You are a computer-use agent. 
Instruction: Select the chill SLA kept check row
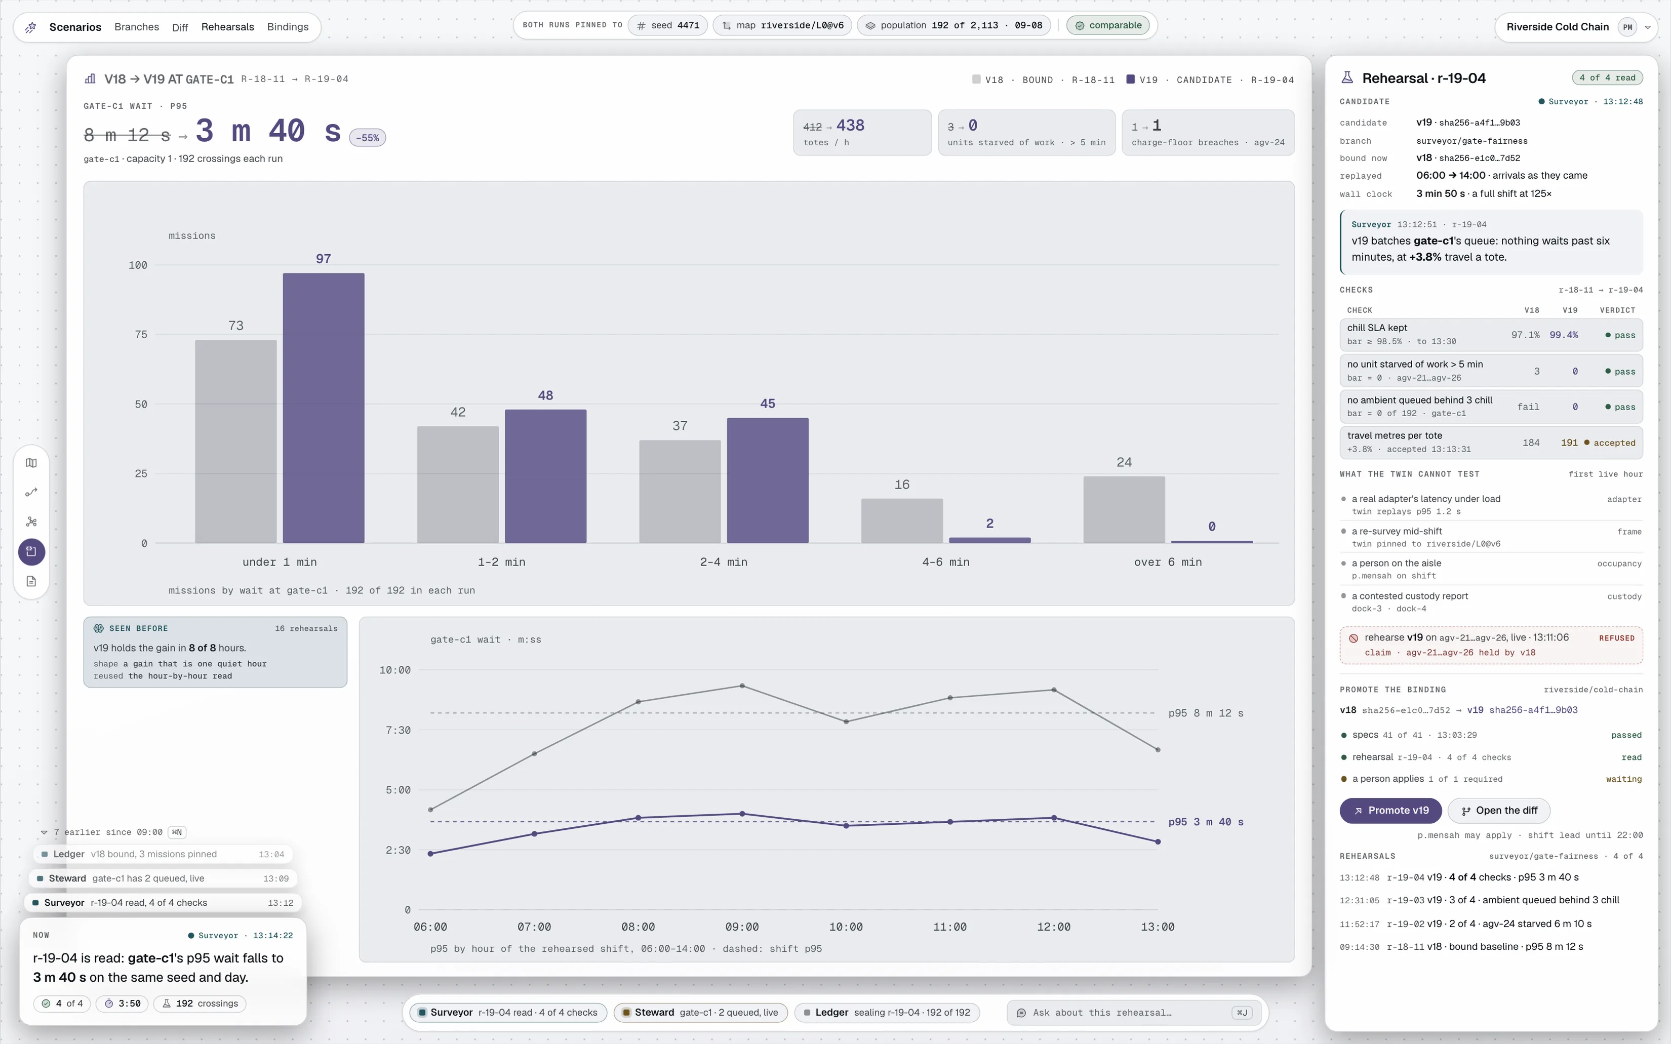(1491, 335)
